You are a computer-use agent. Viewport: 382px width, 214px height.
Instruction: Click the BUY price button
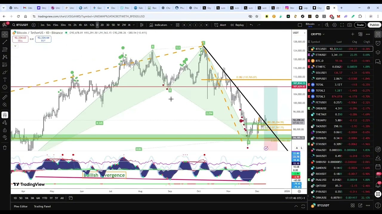[43, 39]
